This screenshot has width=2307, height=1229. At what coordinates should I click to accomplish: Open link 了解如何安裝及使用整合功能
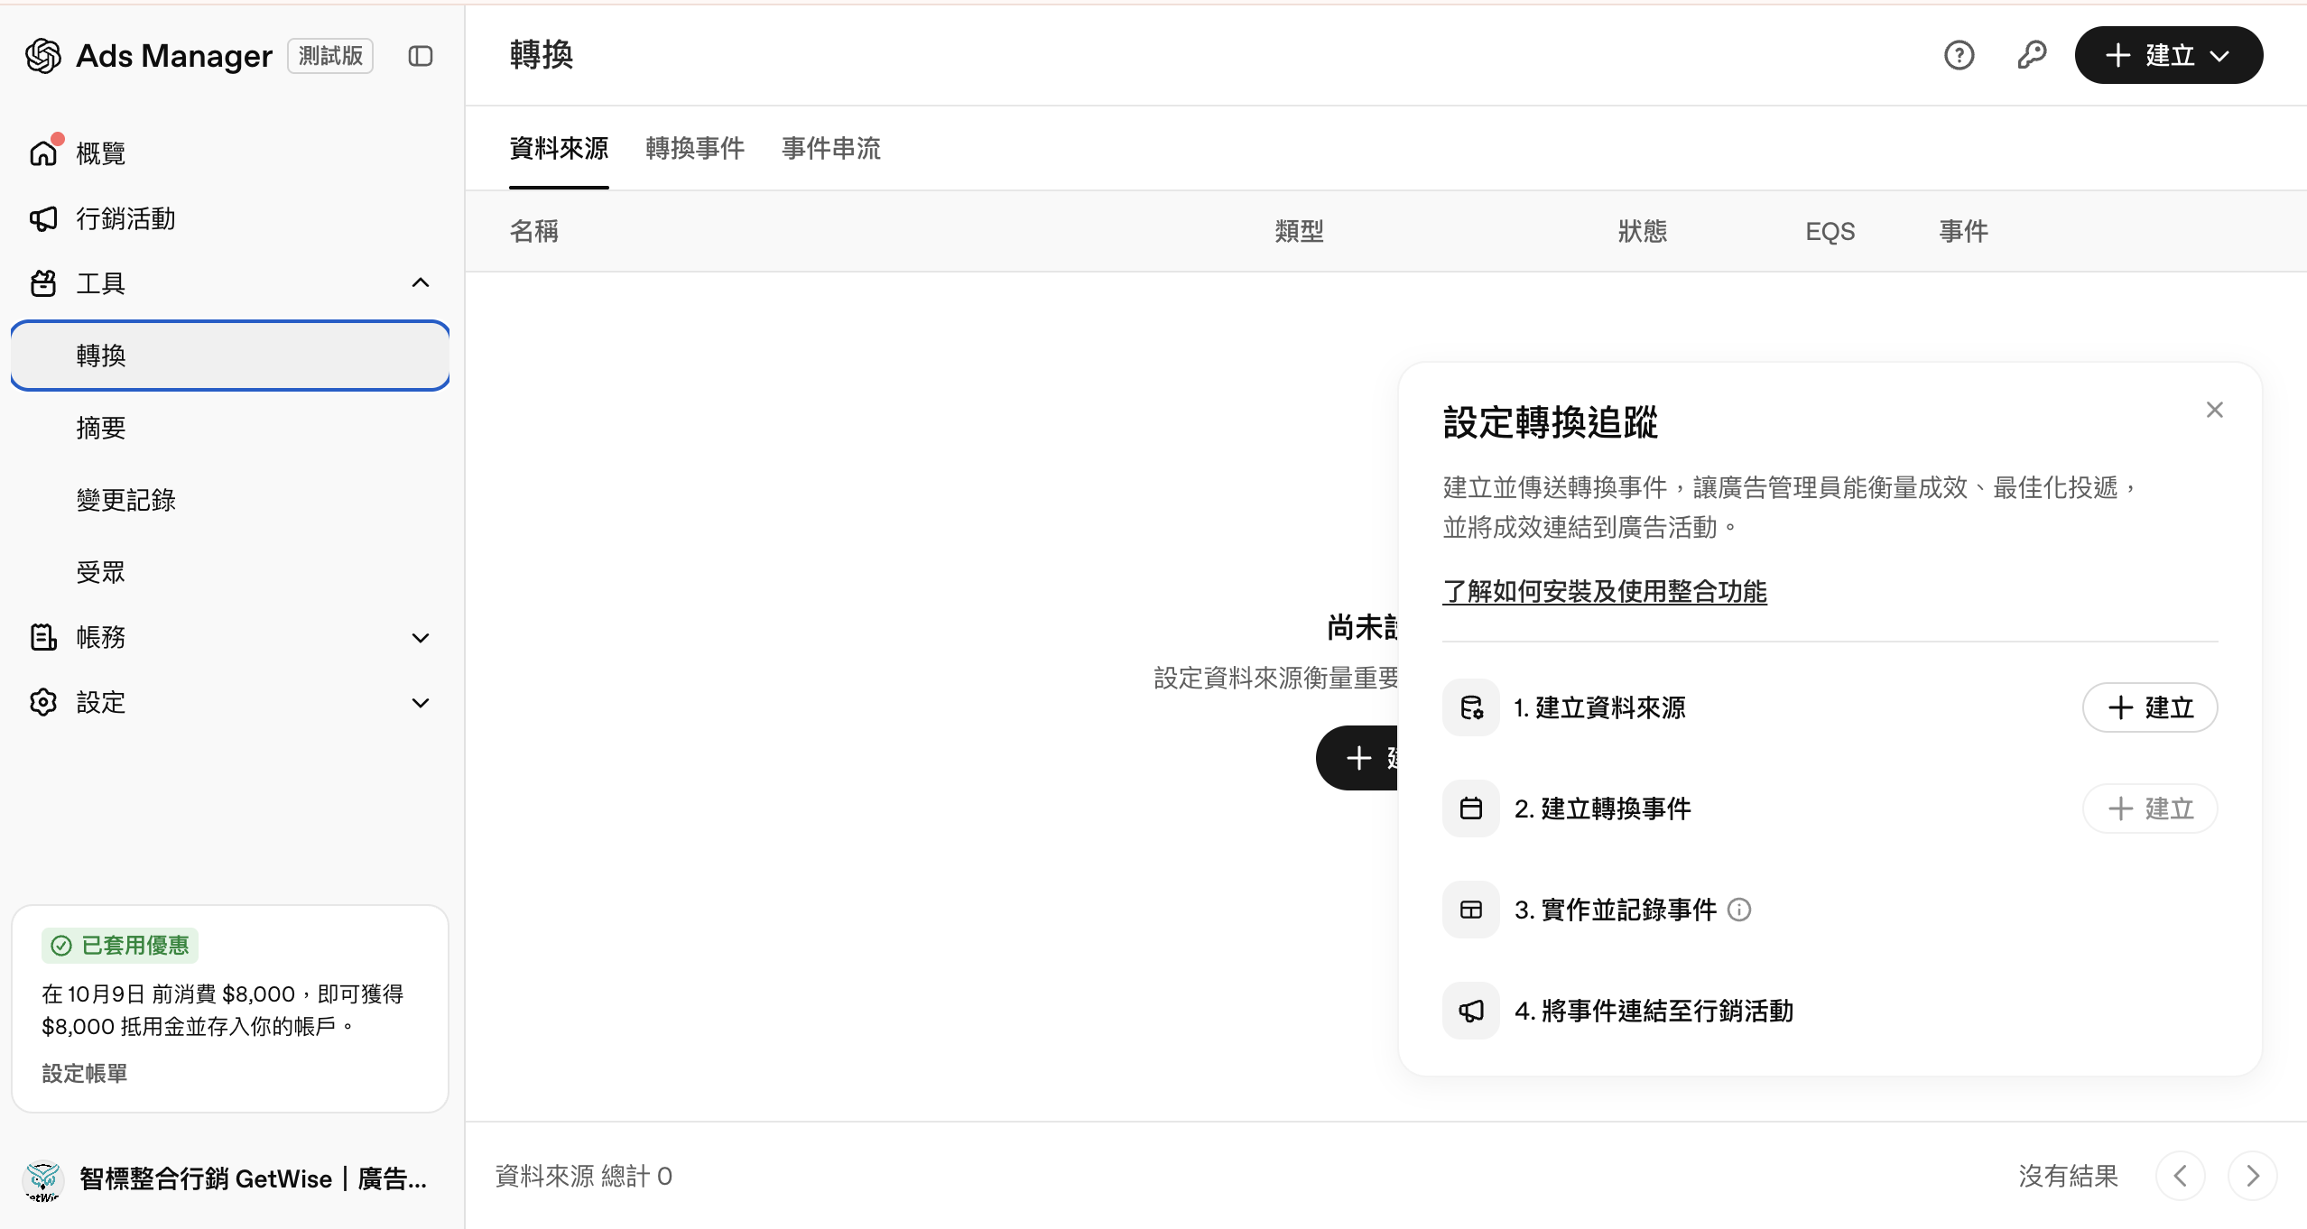point(1605,592)
